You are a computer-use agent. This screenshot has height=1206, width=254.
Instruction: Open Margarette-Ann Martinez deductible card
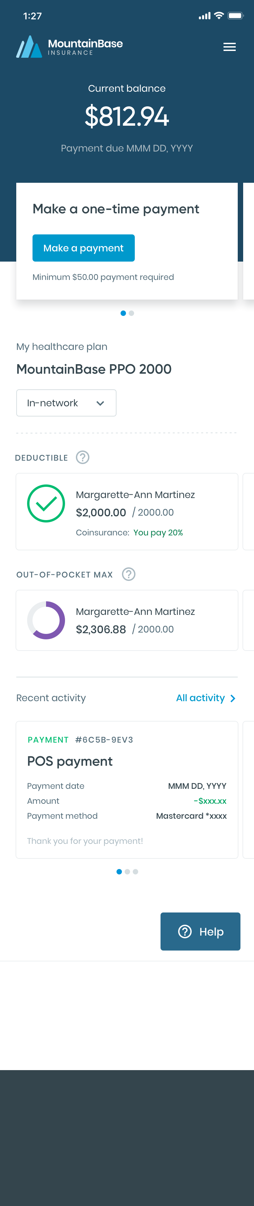(127, 511)
